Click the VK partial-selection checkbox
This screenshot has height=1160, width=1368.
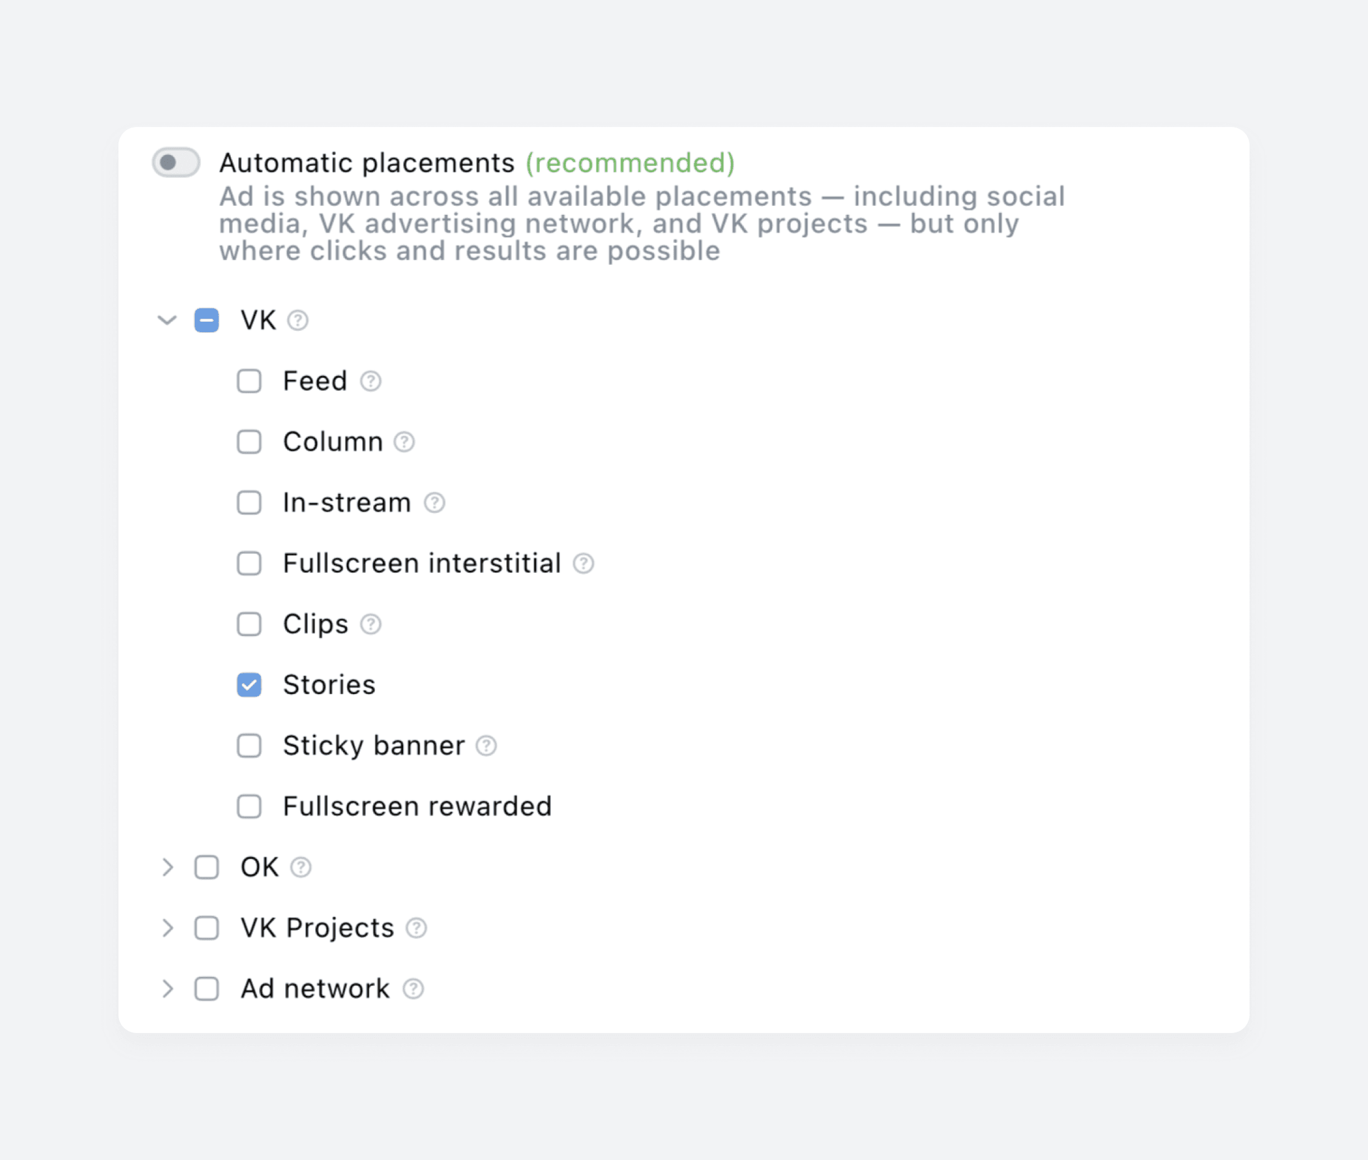[x=206, y=321]
